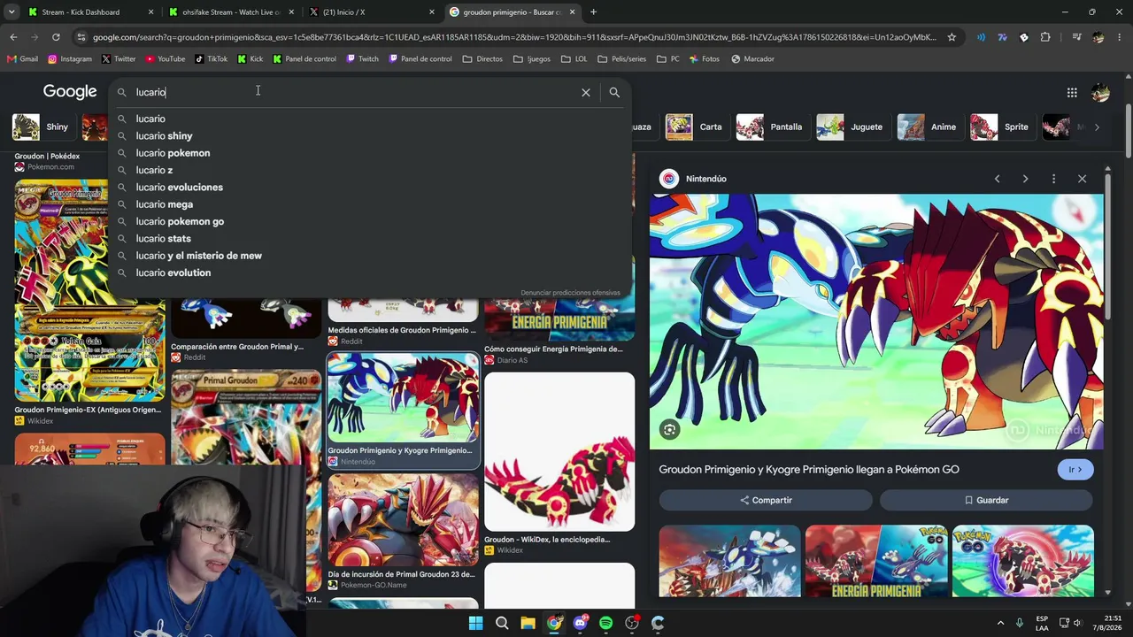Open the Gmail bookmark
The height and width of the screenshot is (637, 1133).
22,59
